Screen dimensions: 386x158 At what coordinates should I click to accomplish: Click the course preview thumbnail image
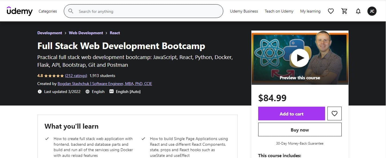click(x=300, y=58)
